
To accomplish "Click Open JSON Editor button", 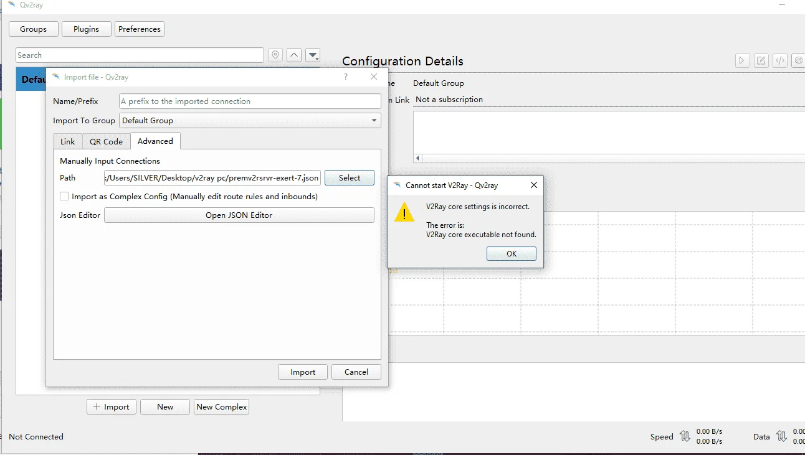I will [239, 215].
